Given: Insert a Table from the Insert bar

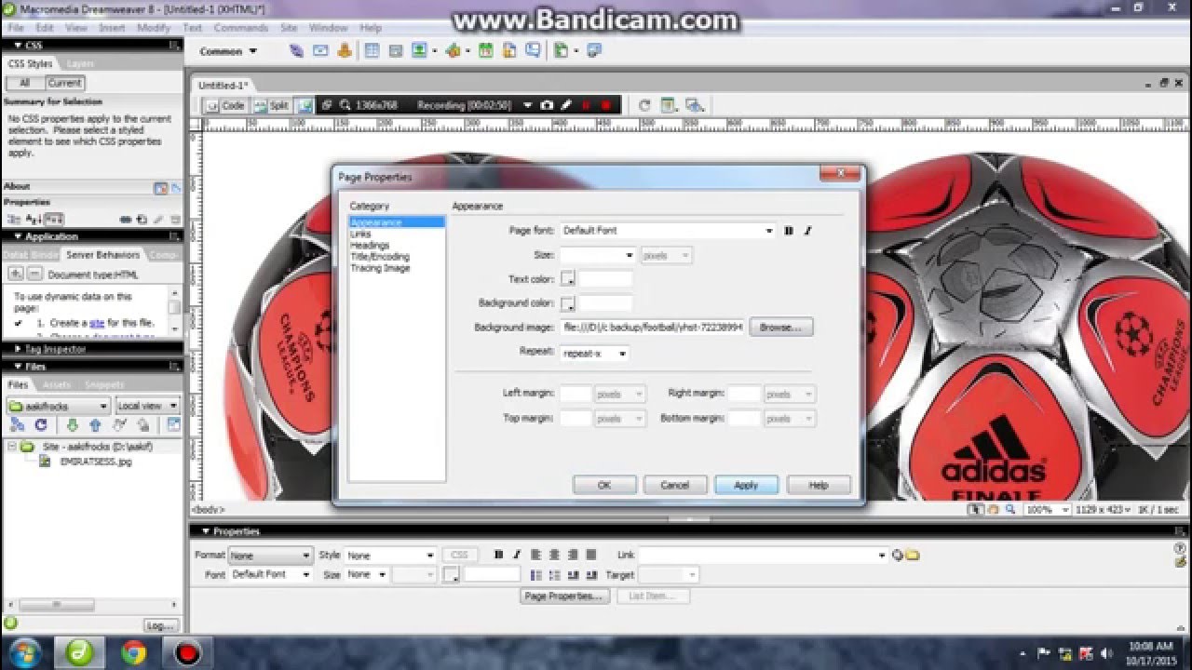Looking at the screenshot, I should 372,51.
